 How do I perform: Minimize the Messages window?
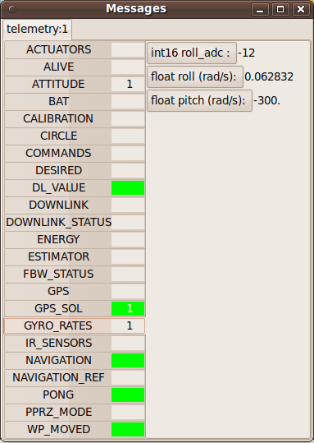coord(260,10)
